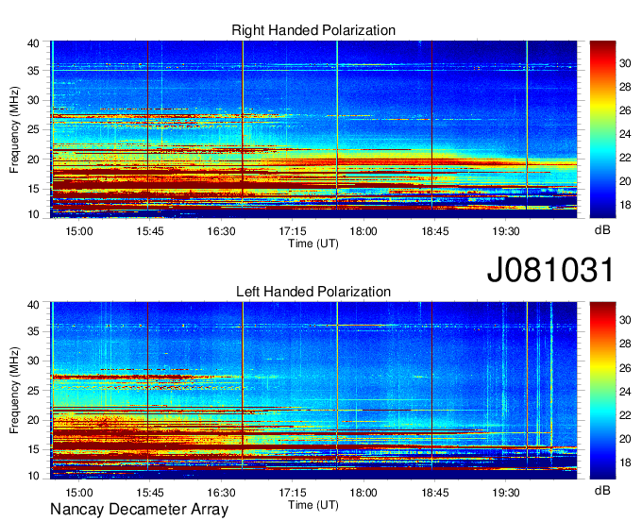Click the bottom plot's 'Frequency (MHz)' axis label
The height and width of the screenshot is (521, 642).
click(x=14, y=391)
